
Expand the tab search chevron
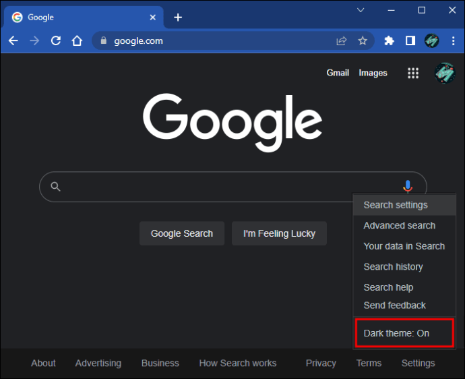pos(361,10)
